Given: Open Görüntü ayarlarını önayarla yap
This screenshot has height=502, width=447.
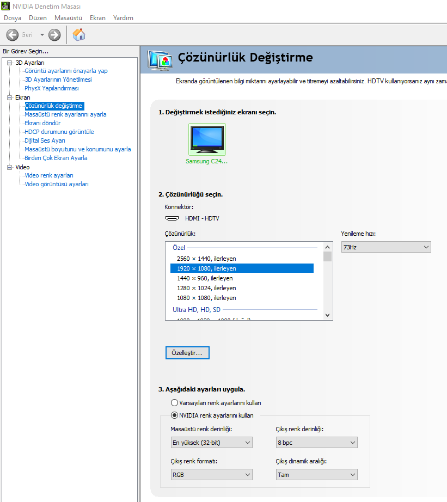Looking at the screenshot, I should 66,71.
